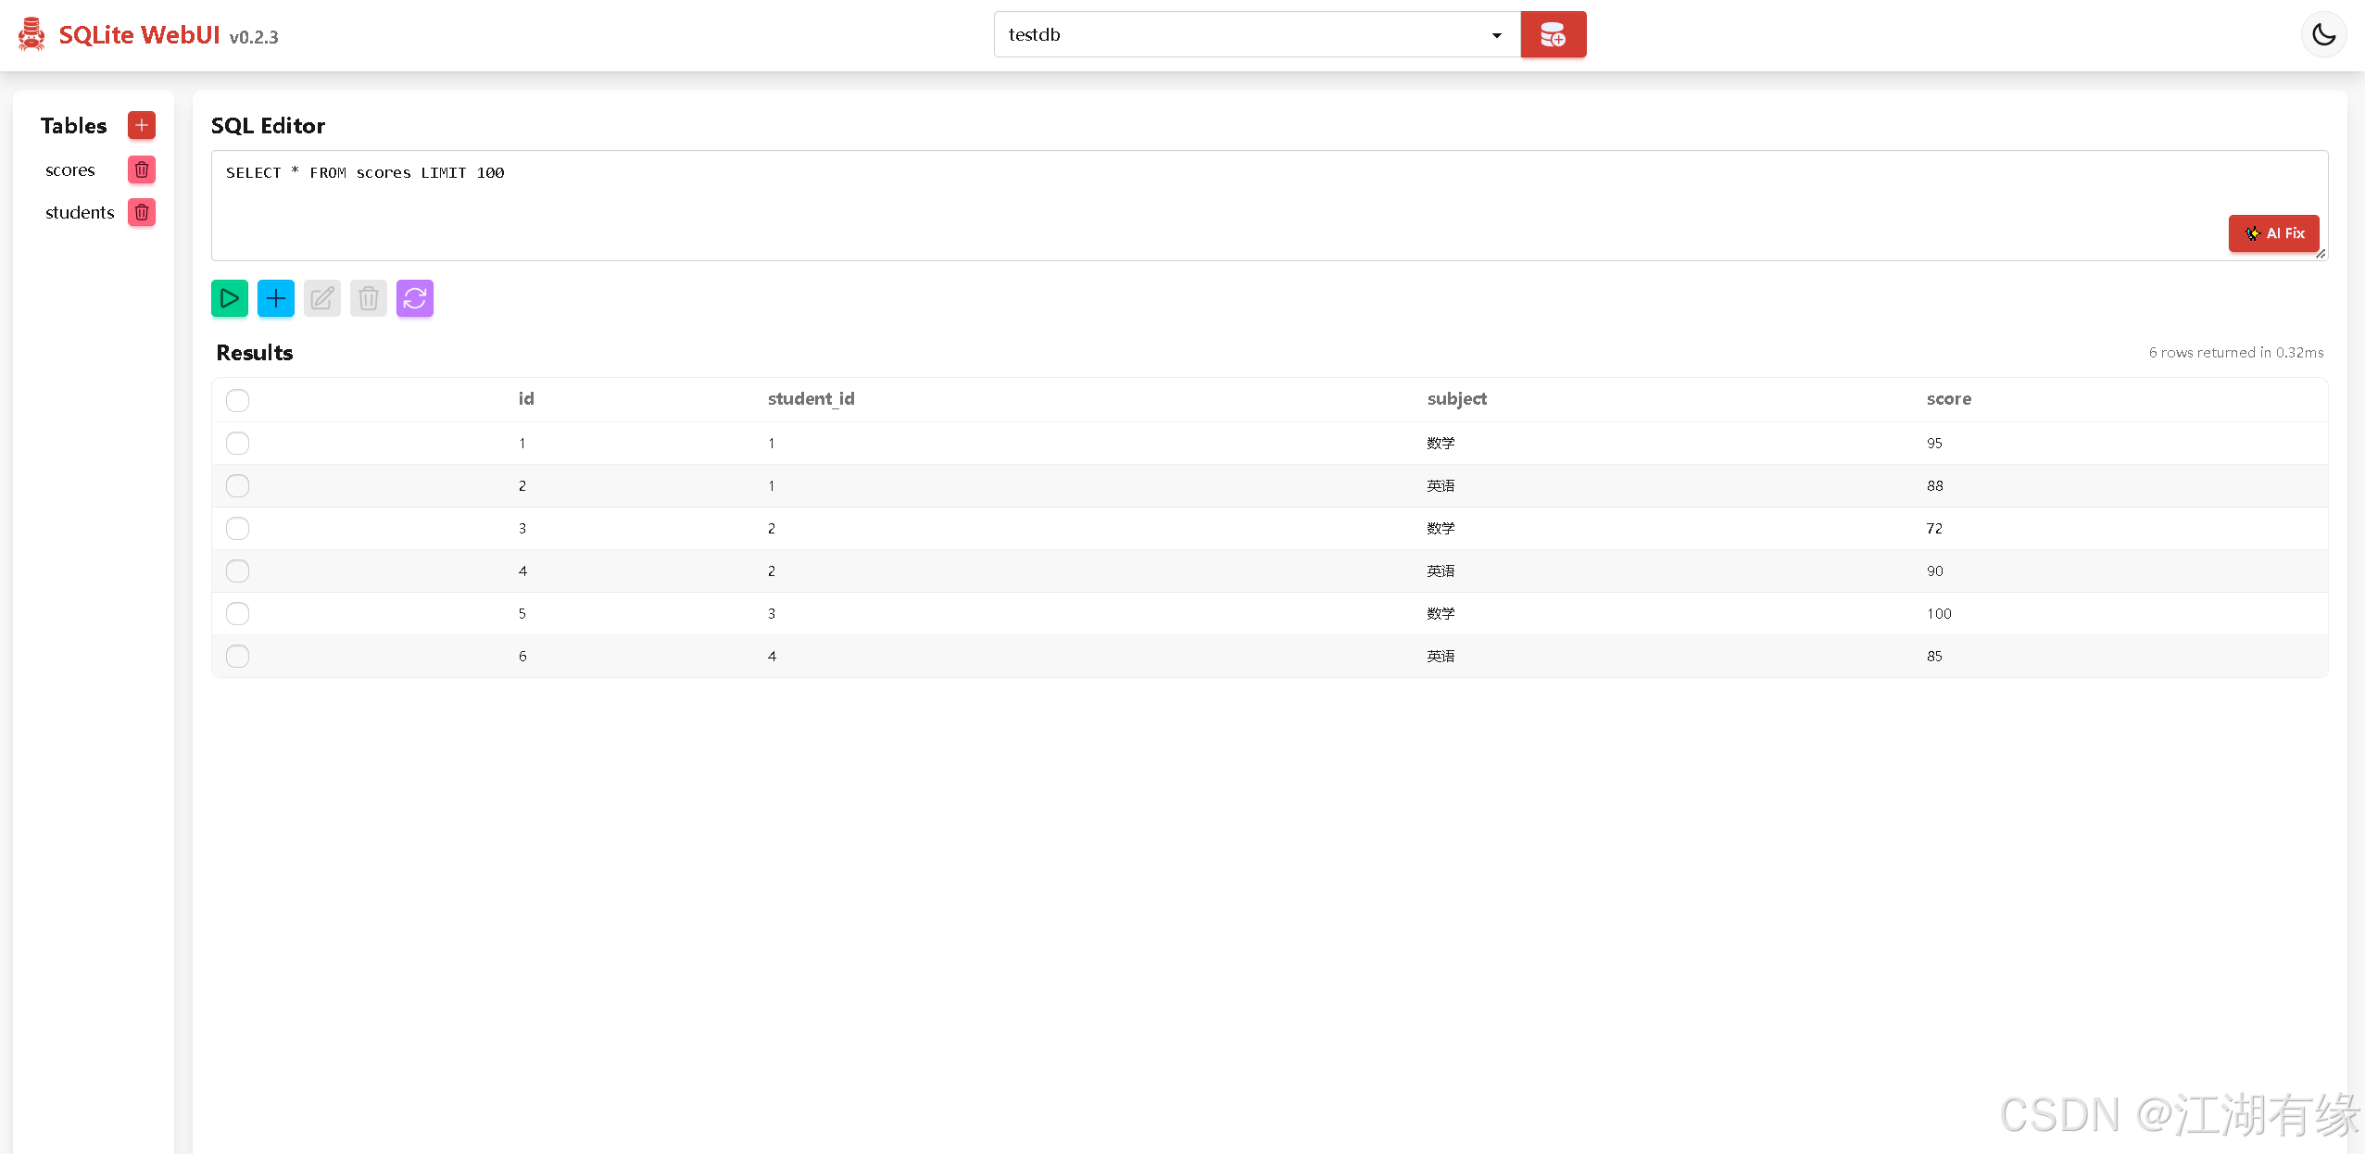Click the student_id column header
2365x1154 pixels.
811,399
